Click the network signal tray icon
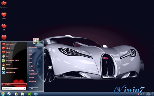 (141, 94)
